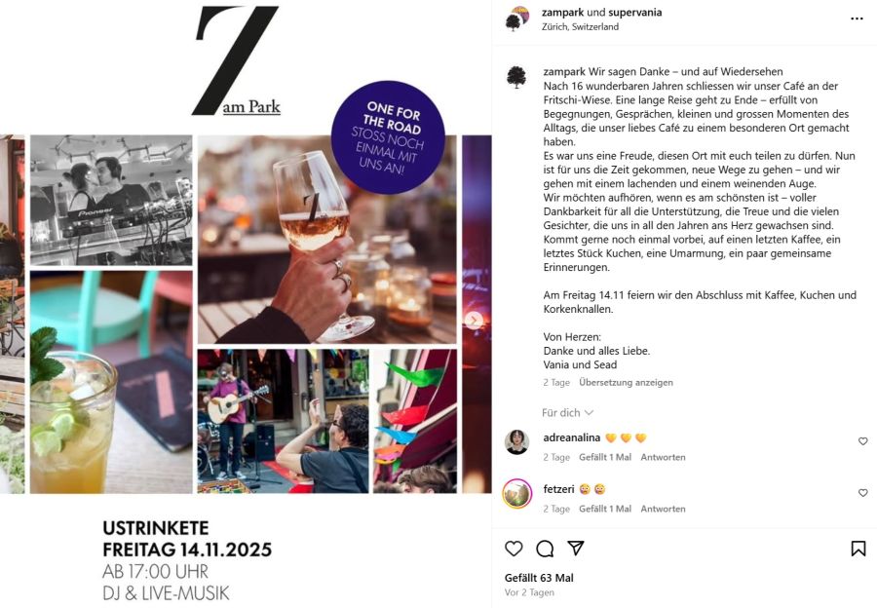Open the comment speech-bubble icon
This screenshot has height=608, width=877.
tap(545, 549)
